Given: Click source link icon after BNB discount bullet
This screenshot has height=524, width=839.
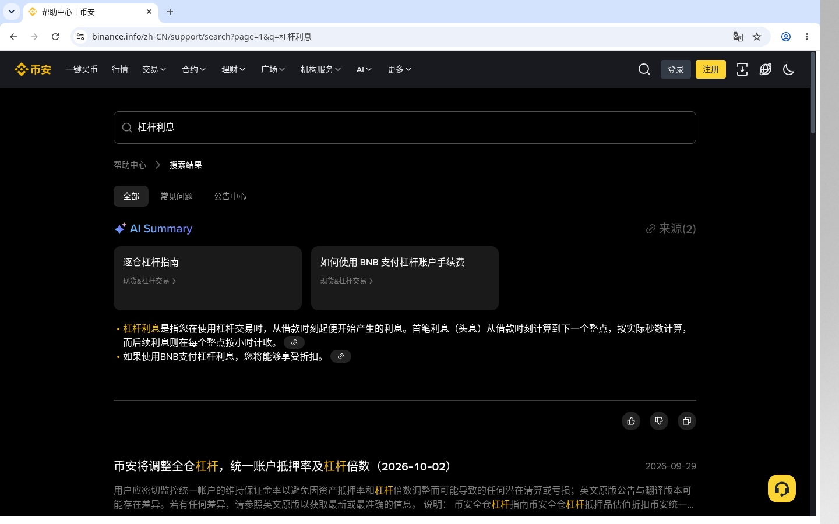Looking at the screenshot, I should point(341,356).
